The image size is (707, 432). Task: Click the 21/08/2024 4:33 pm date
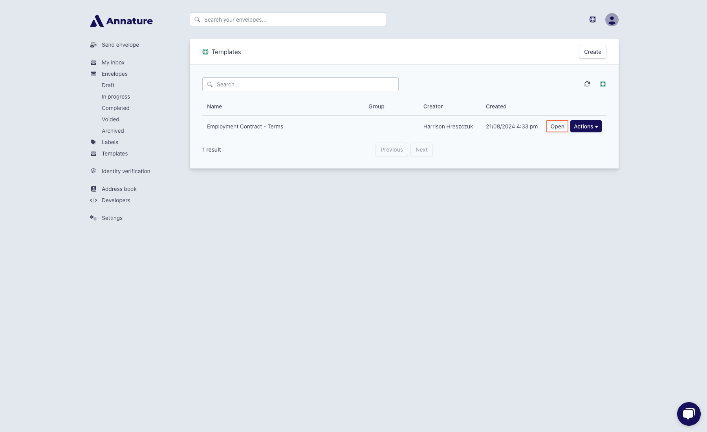(512, 126)
